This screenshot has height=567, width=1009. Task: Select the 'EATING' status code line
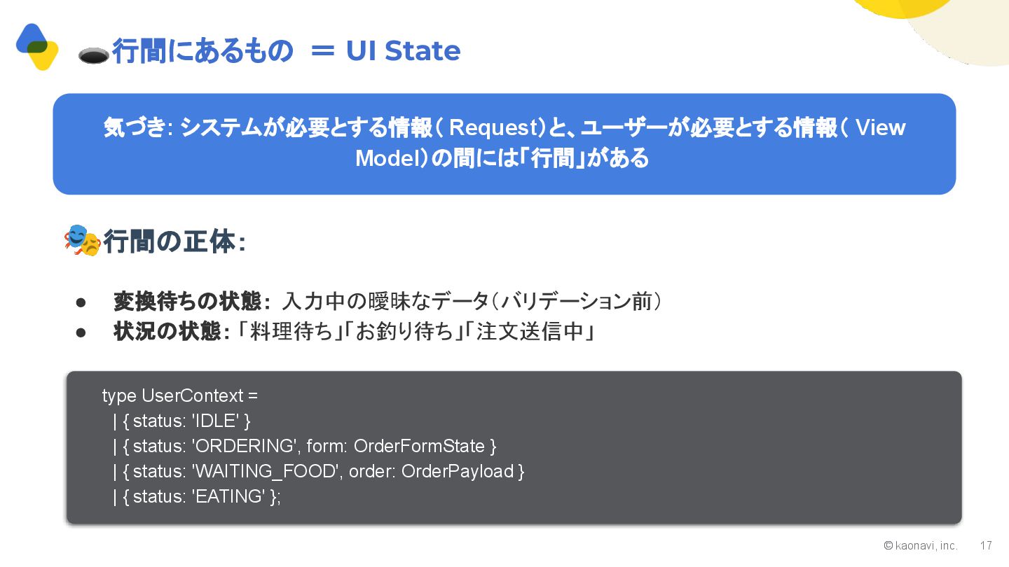coord(196,496)
